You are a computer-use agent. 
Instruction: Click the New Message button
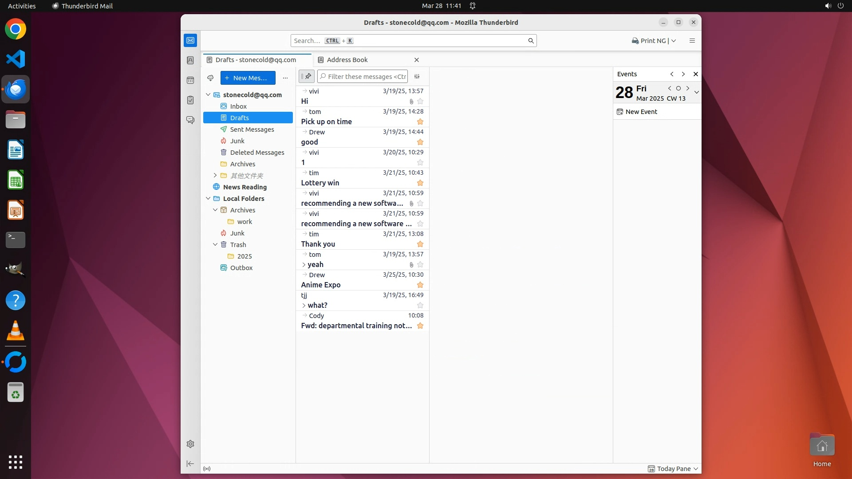point(248,78)
